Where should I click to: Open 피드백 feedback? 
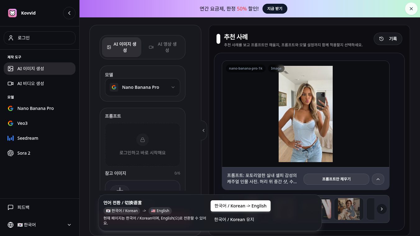[x=39, y=207]
